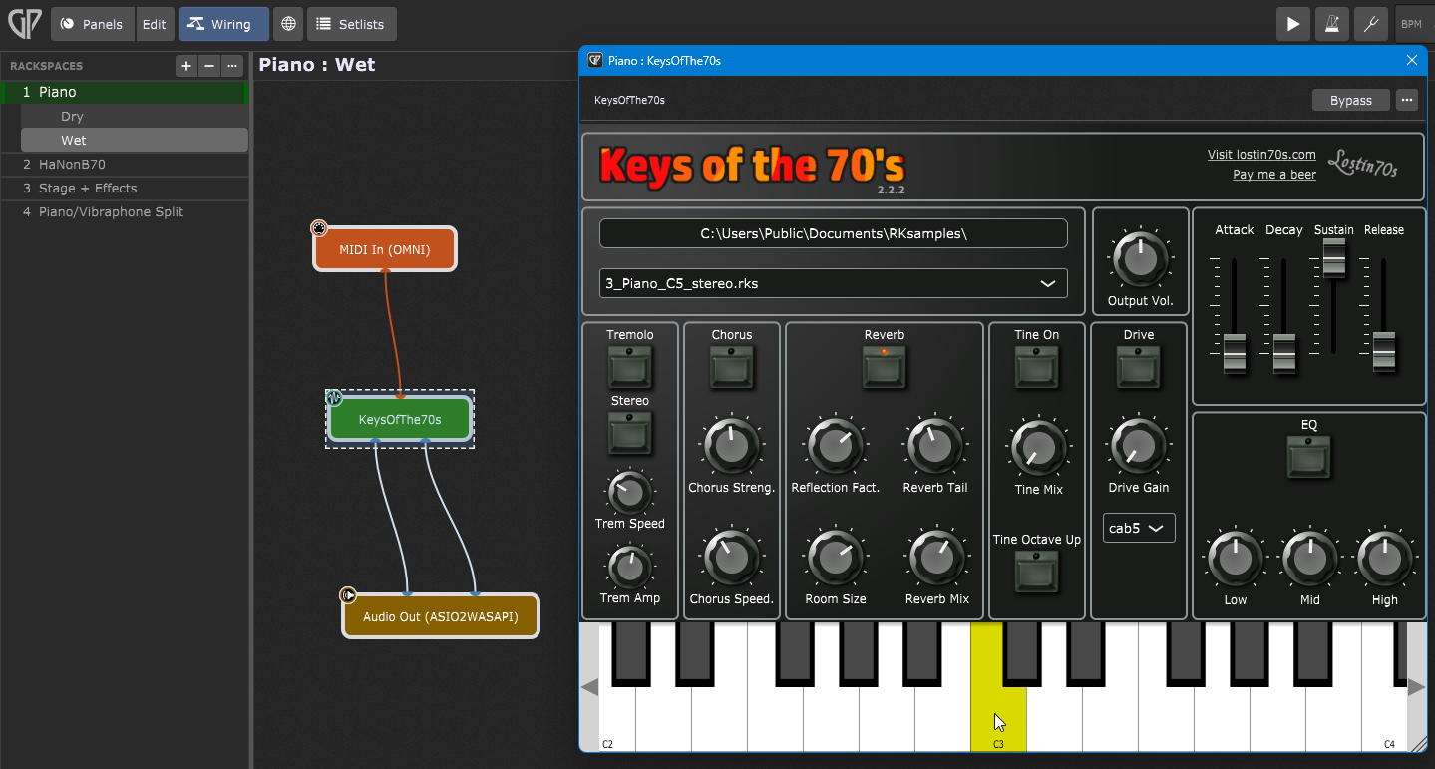
Task: Add a new rackspace with plus icon
Action: [x=185, y=66]
